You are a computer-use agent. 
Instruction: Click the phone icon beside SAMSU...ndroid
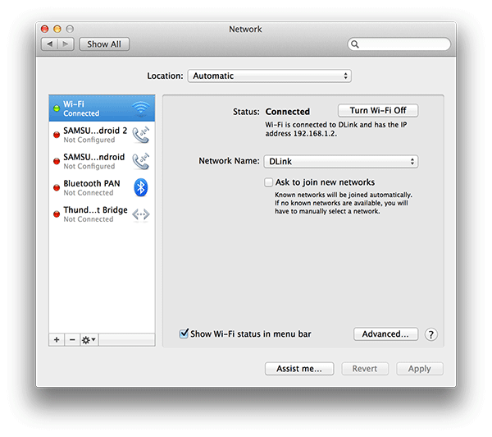click(x=140, y=161)
